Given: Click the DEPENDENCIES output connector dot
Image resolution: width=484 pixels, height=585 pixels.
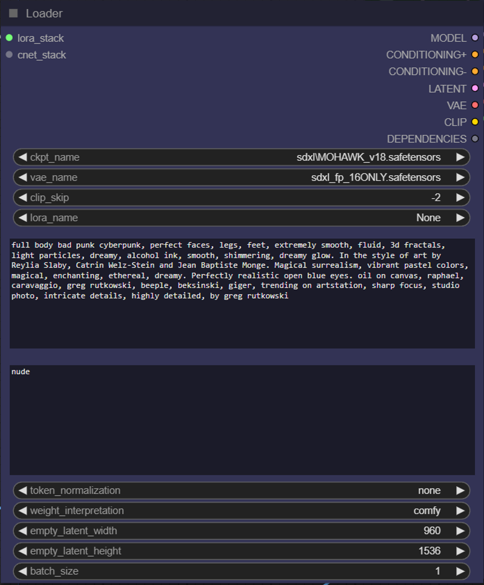Looking at the screenshot, I should pos(475,139).
